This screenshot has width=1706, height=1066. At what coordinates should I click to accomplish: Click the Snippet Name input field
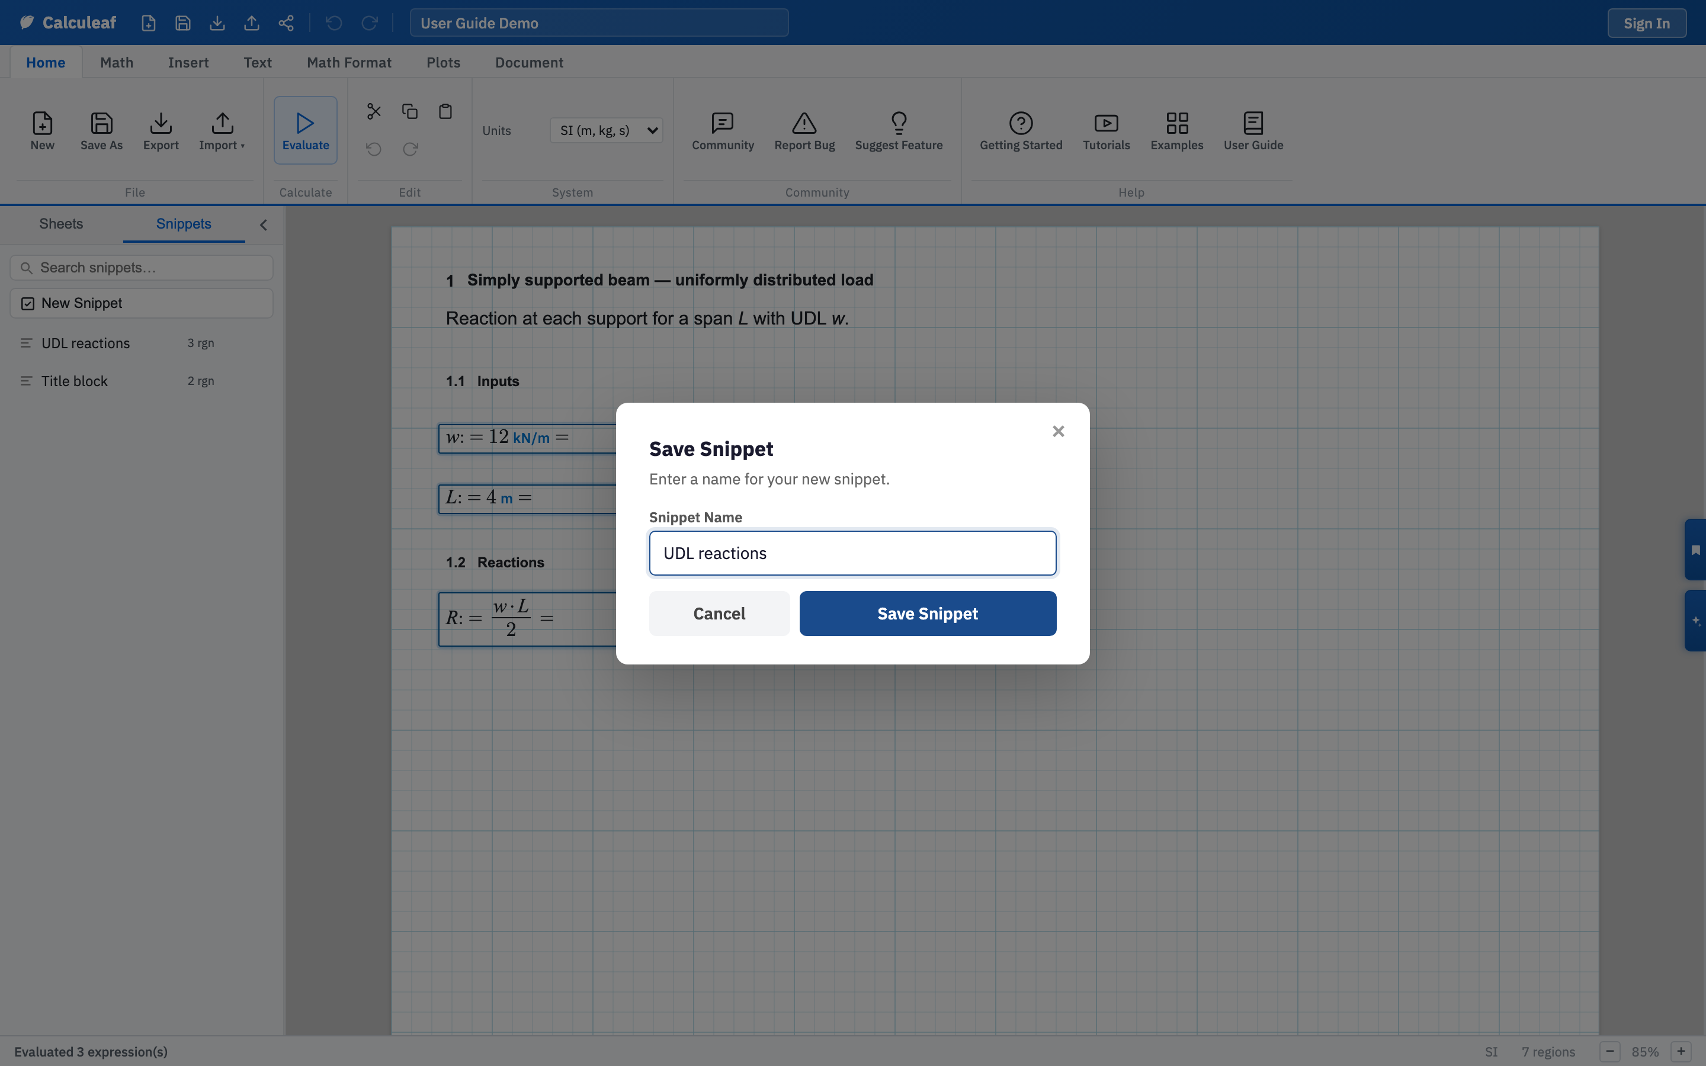853,554
